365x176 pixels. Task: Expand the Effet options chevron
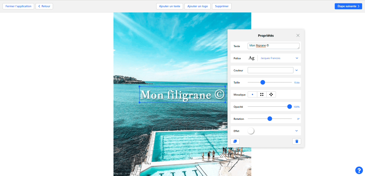click(297, 131)
